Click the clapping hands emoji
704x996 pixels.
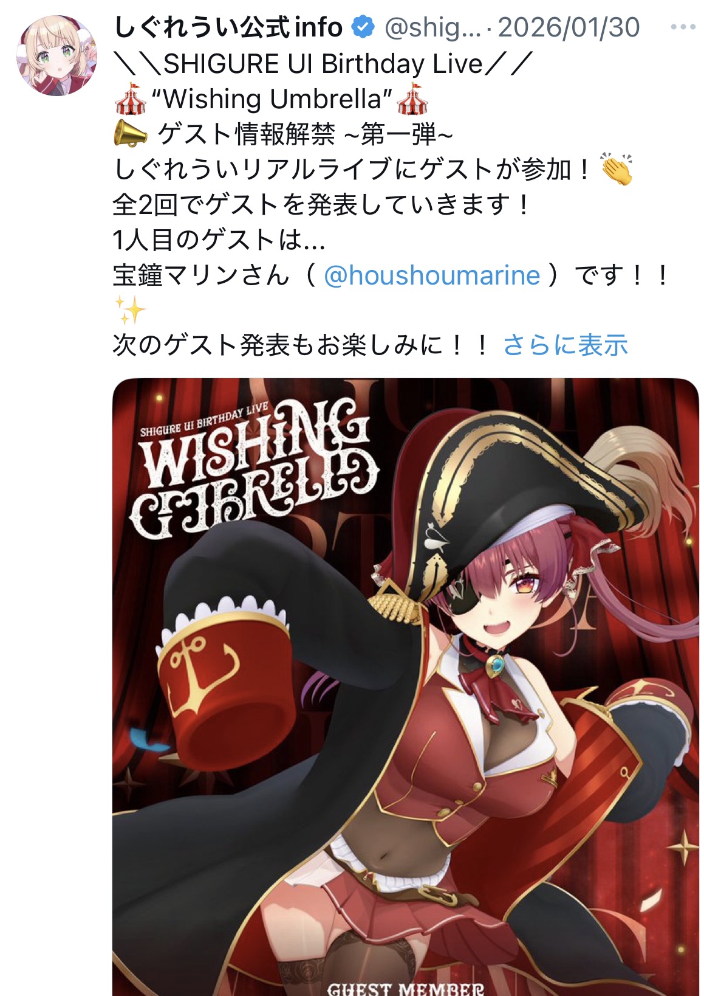point(617,169)
